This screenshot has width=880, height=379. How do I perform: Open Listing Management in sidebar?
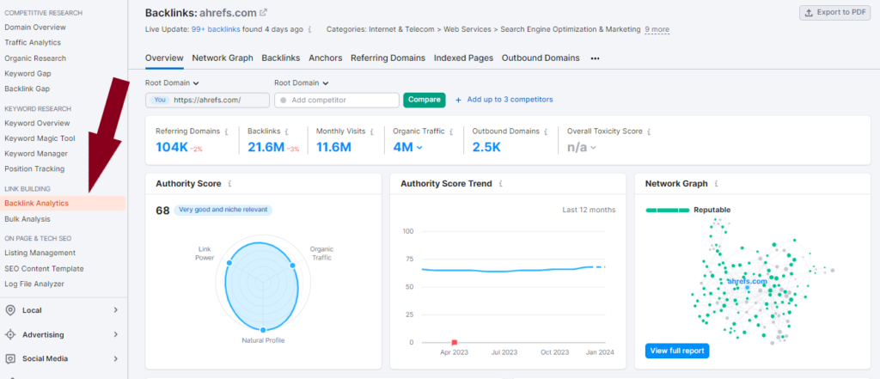(40, 253)
